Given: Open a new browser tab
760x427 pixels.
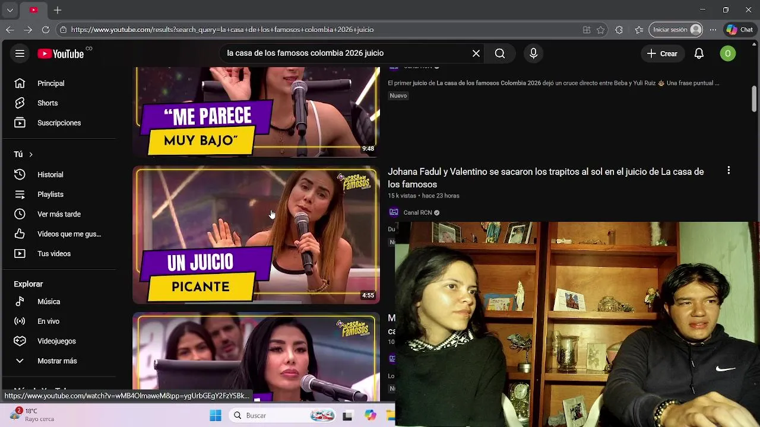Looking at the screenshot, I should 58,10.
